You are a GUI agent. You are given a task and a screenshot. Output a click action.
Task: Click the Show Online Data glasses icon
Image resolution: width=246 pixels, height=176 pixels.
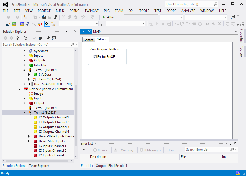click(x=47, y=24)
